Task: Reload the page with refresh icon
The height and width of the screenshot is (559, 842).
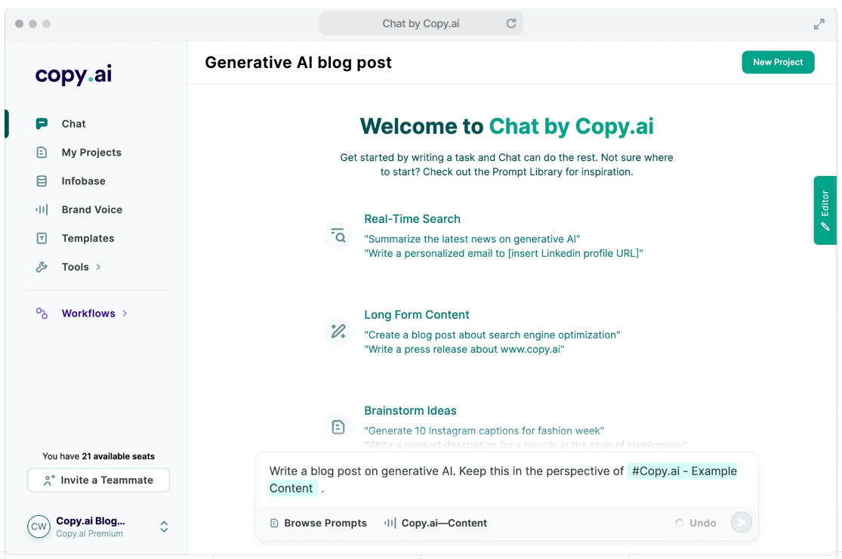Action: point(511,23)
